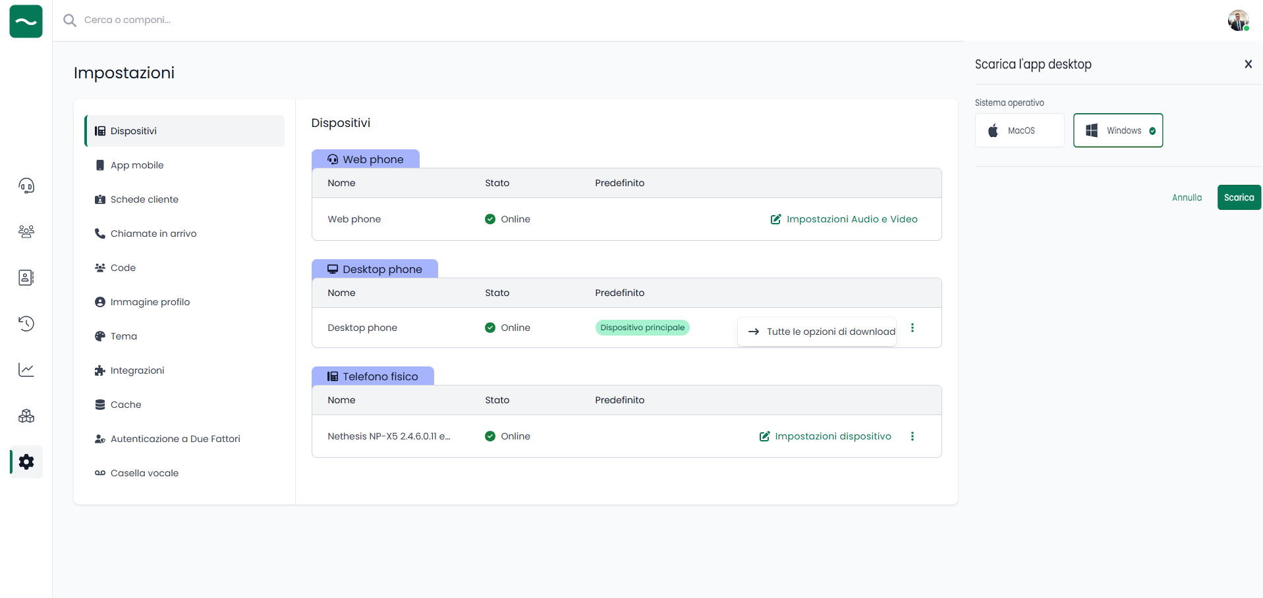Open Autenticazione a Due Fattori section
Image resolution: width=1263 pixels, height=598 pixels.
coord(175,439)
